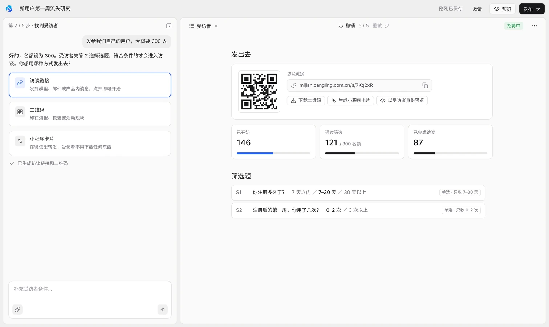Select the 小程序卡片 distribution option

(x=90, y=143)
